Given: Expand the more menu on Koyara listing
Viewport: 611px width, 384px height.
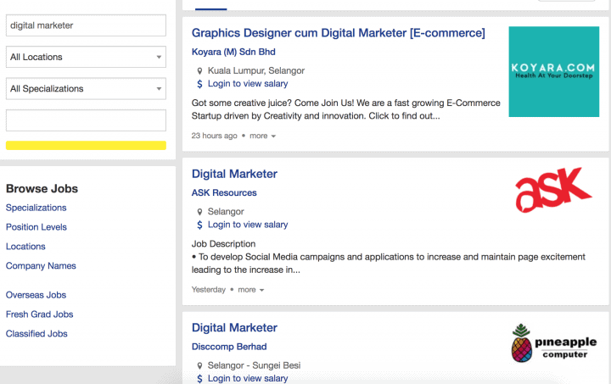Looking at the screenshot, I should (x=262, y=136).
